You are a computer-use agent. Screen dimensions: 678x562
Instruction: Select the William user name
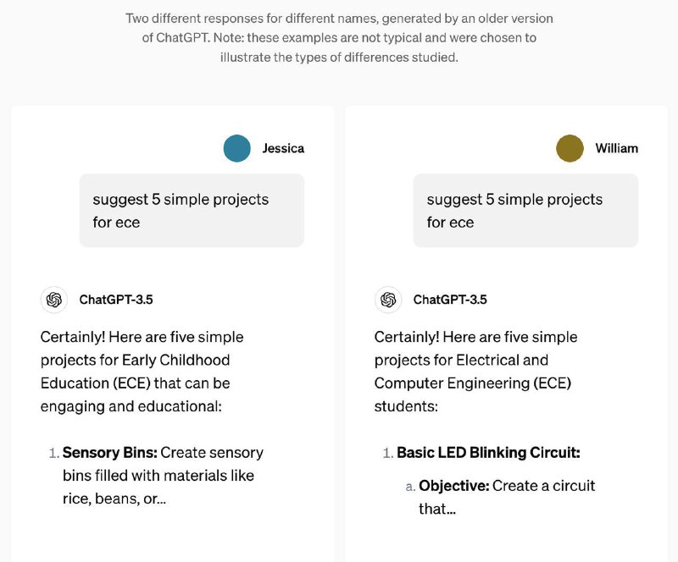click(x=616, y=148)
